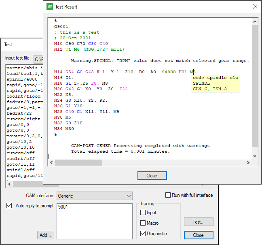This screenshot has width=262, height=245.
Task: Click the H01 code in line N14
Action: 183,72
